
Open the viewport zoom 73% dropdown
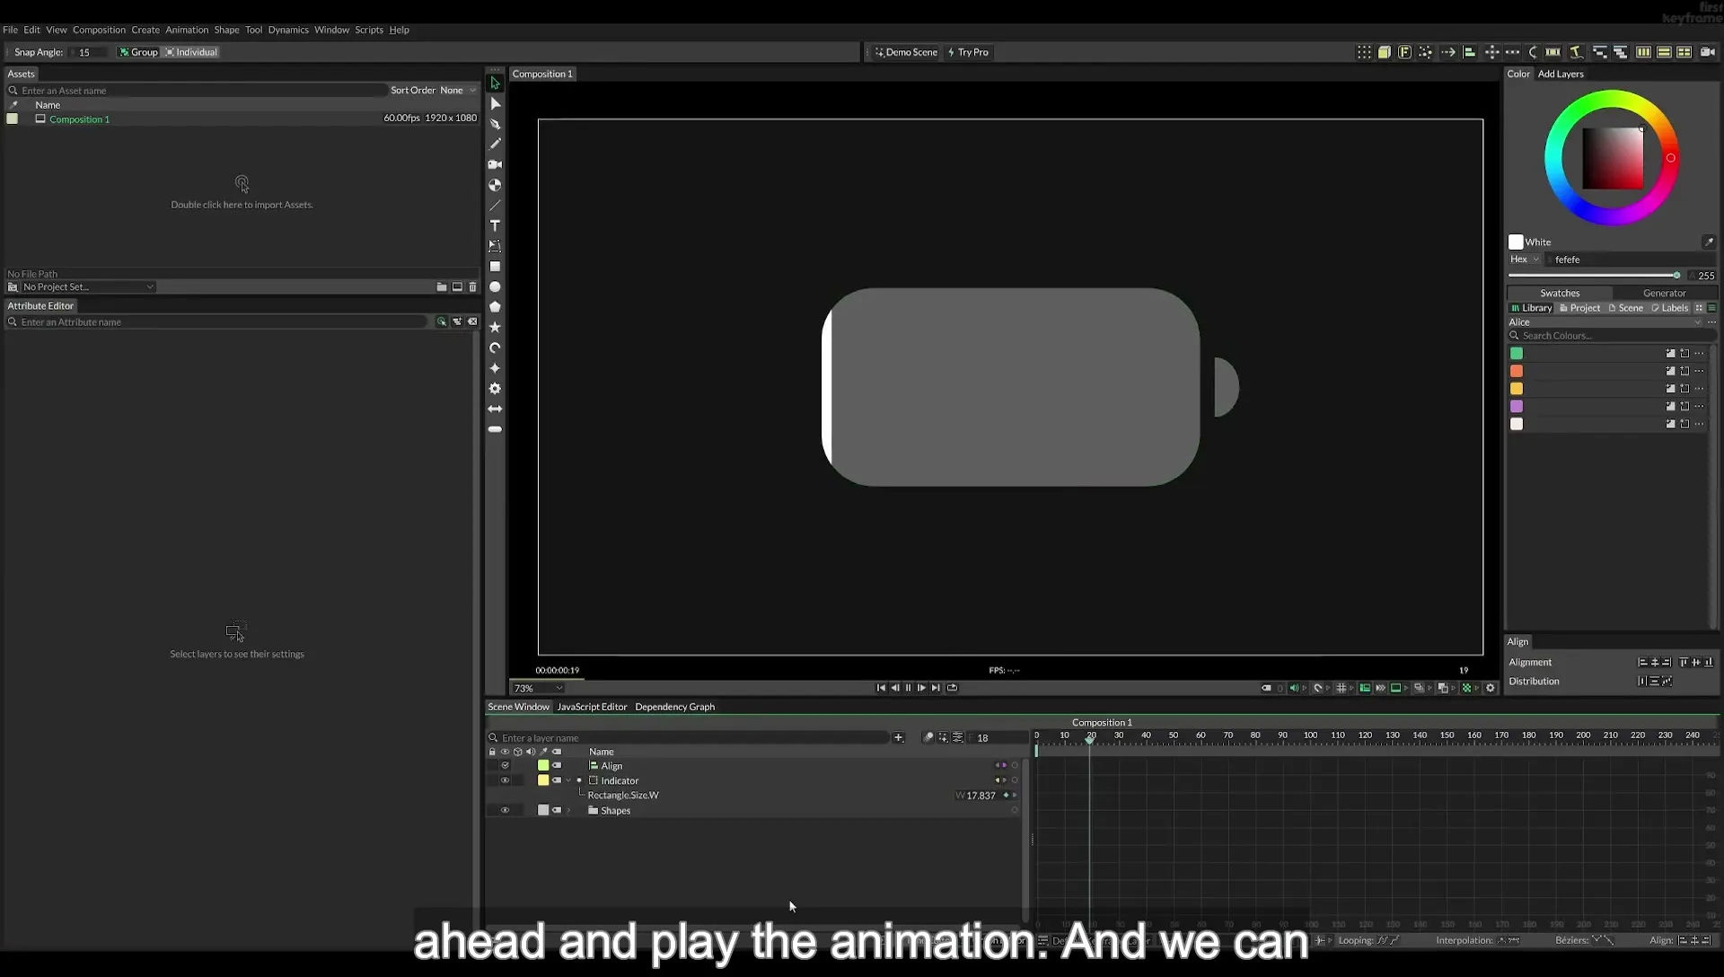click(x=538, y=689)
